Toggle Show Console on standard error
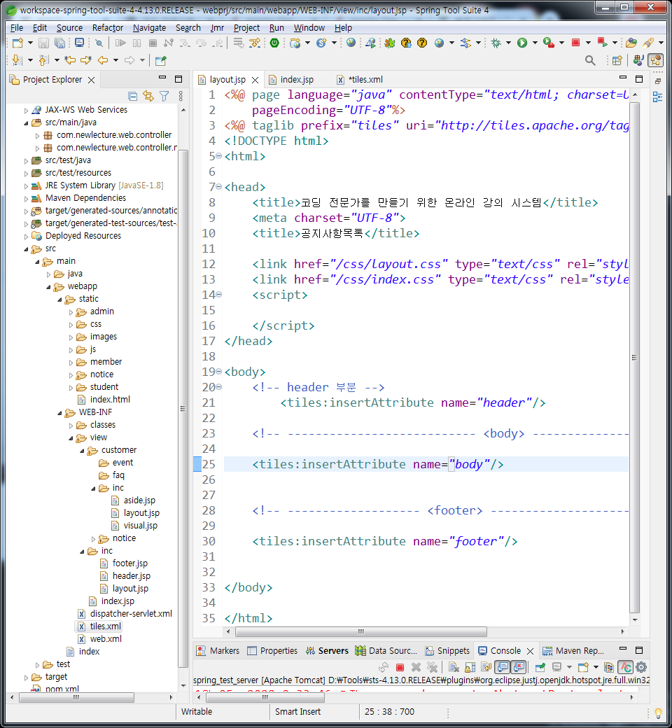This screenshot has height=728, width=672. [x=519, y=667]
